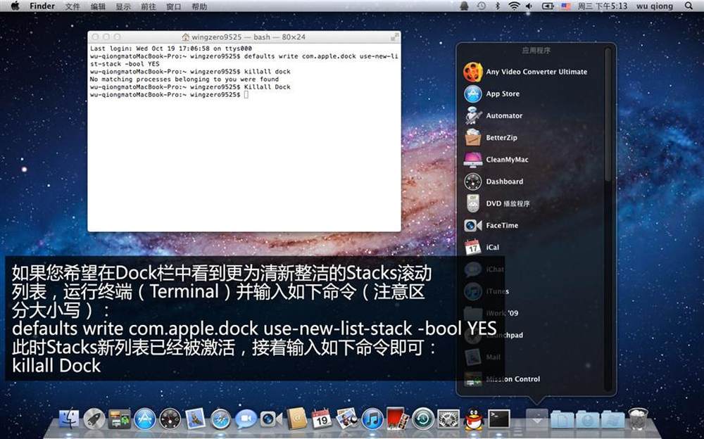Launch Preview from the Dock
The height and width of the screenshot is (439, 704).
tap(346, 419)
